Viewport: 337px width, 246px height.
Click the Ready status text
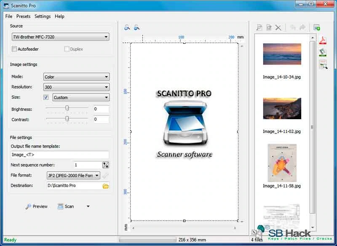pyautogui.click(x=10, y=240)
